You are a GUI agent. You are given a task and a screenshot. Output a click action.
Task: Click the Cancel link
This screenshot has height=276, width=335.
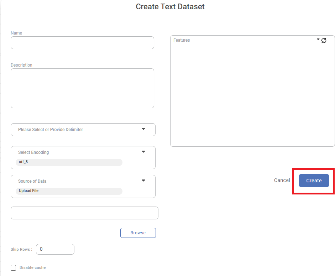point(282,180)
